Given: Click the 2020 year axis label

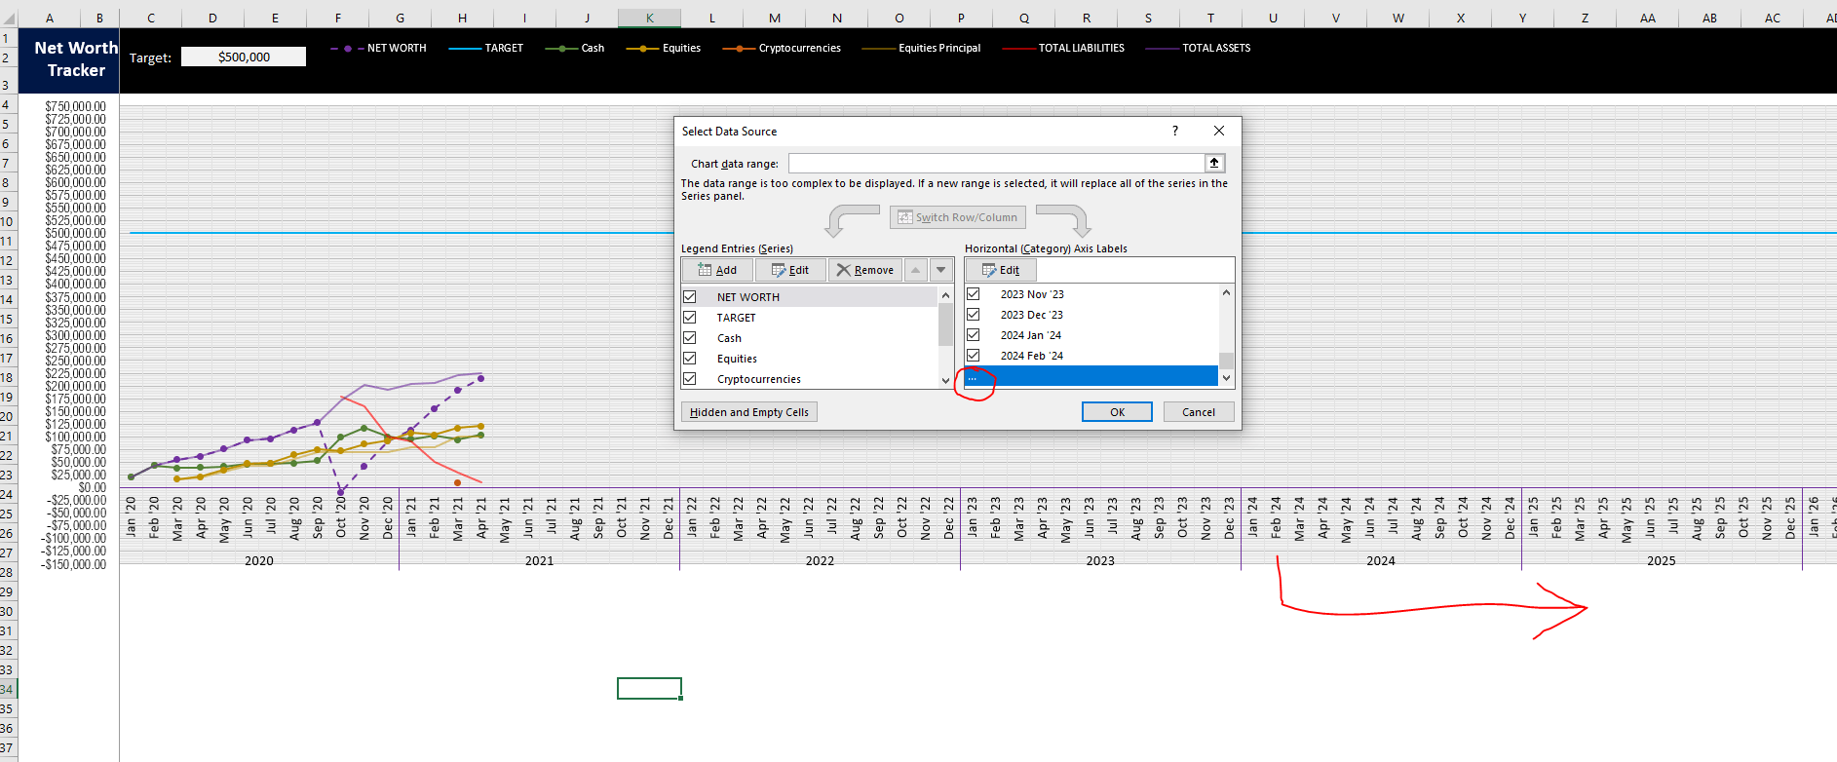Looking at the screenshot, I should (259, 560).
